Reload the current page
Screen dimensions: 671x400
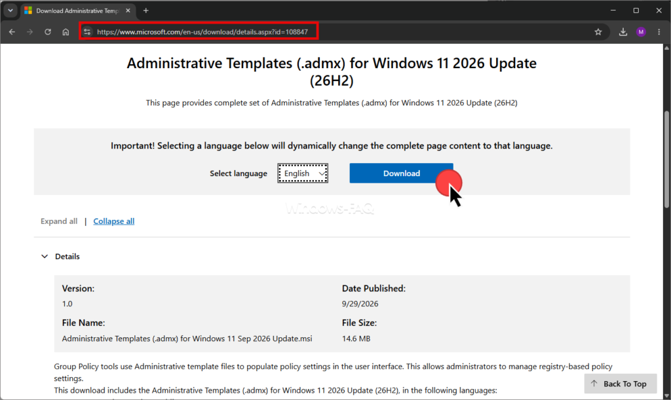click(47, 32)
